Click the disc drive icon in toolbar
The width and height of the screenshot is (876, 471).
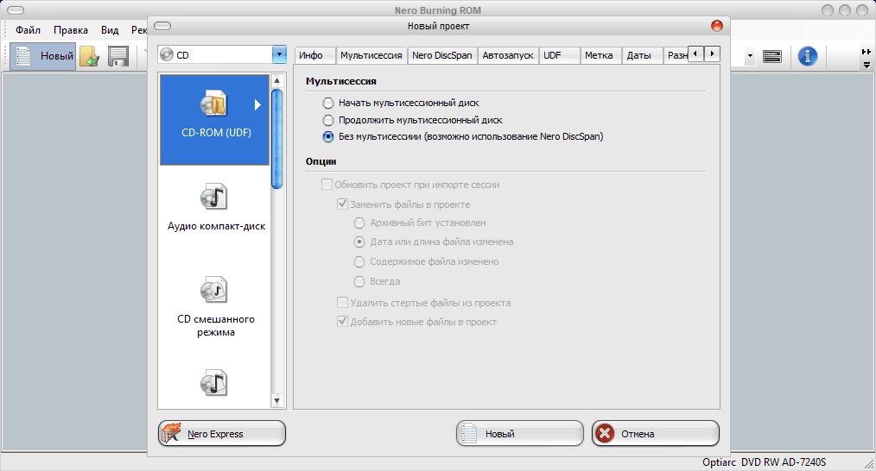[772, 56]
